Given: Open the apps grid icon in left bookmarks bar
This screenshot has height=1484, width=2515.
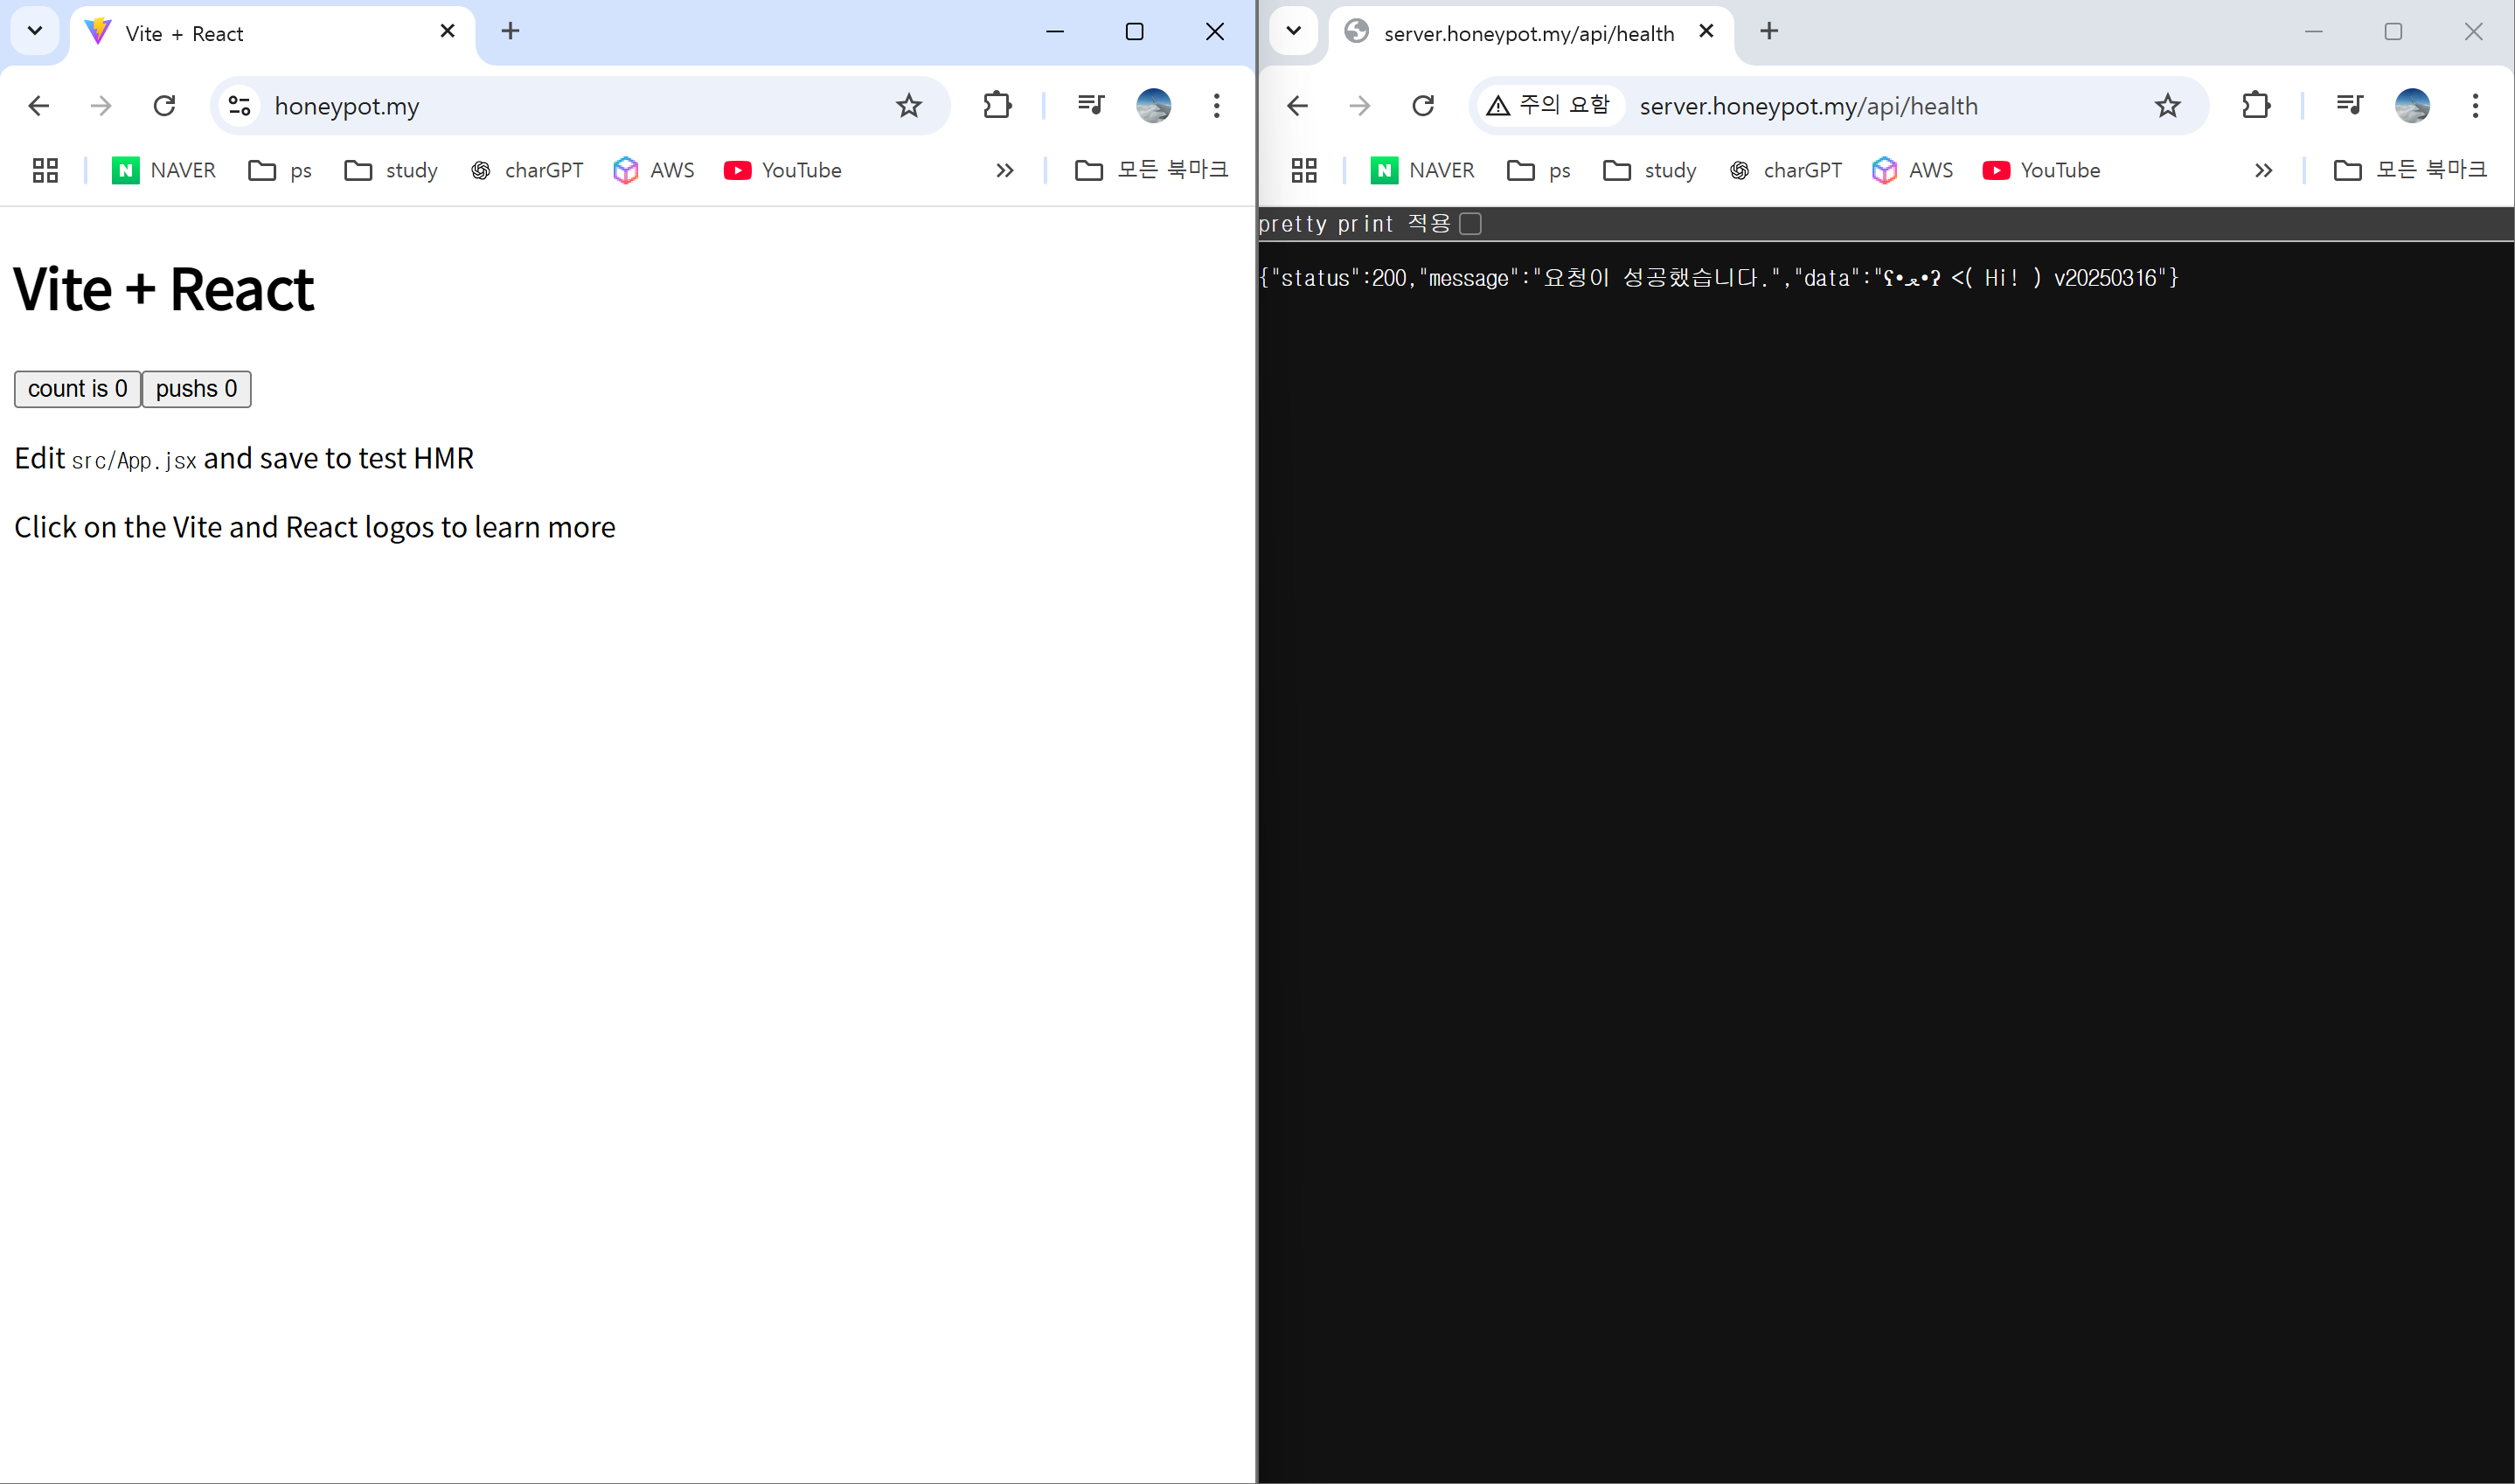Looking at the screenshot, I should (x=45, y=170).
